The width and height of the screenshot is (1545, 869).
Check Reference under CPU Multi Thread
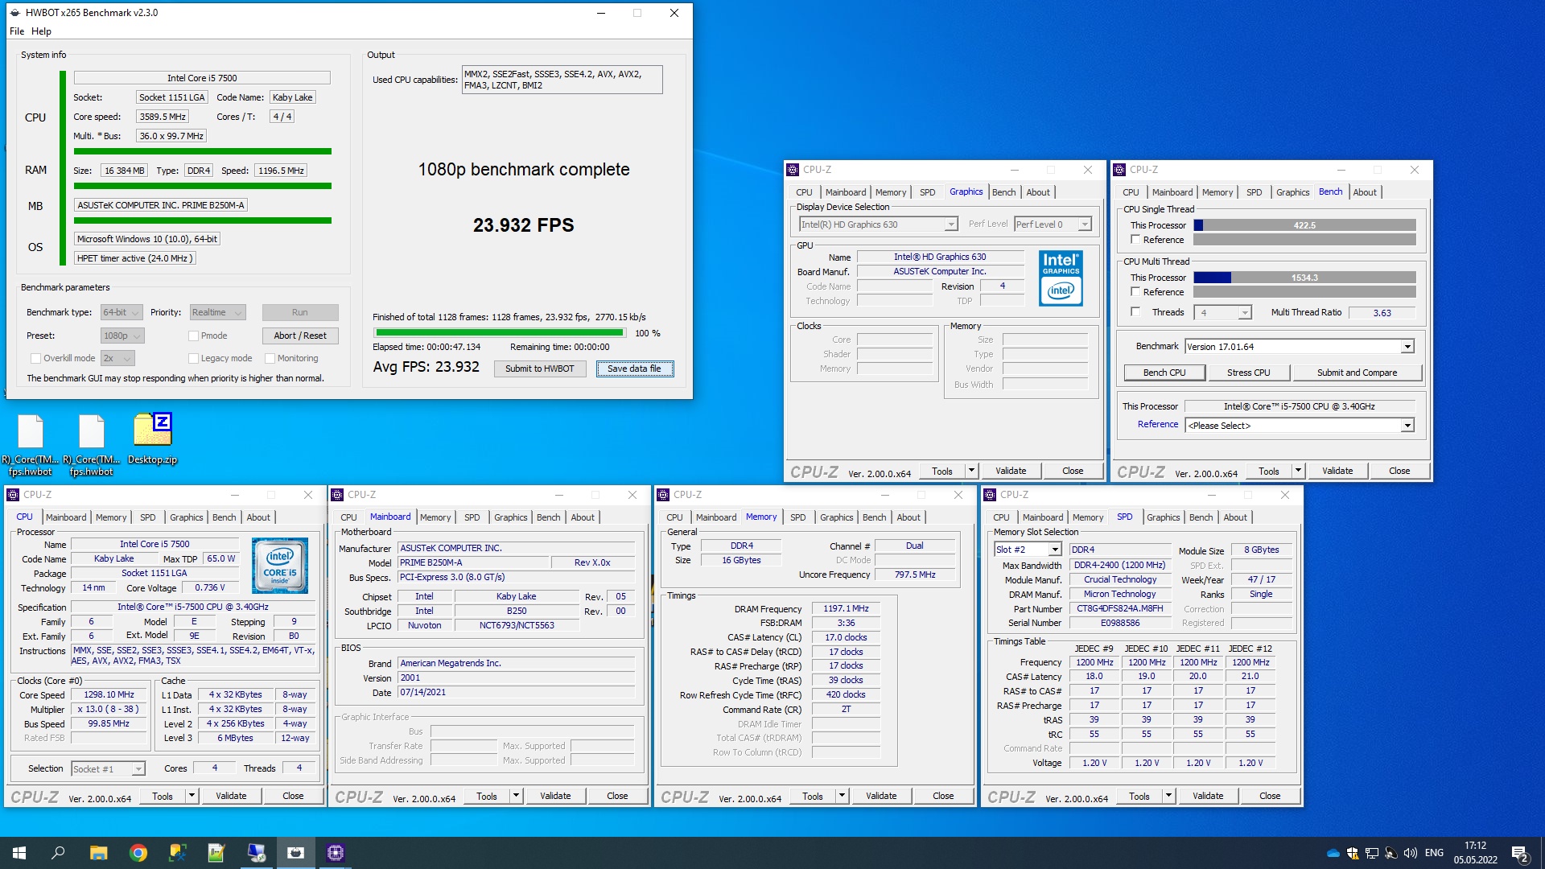tap(1135, 292)
